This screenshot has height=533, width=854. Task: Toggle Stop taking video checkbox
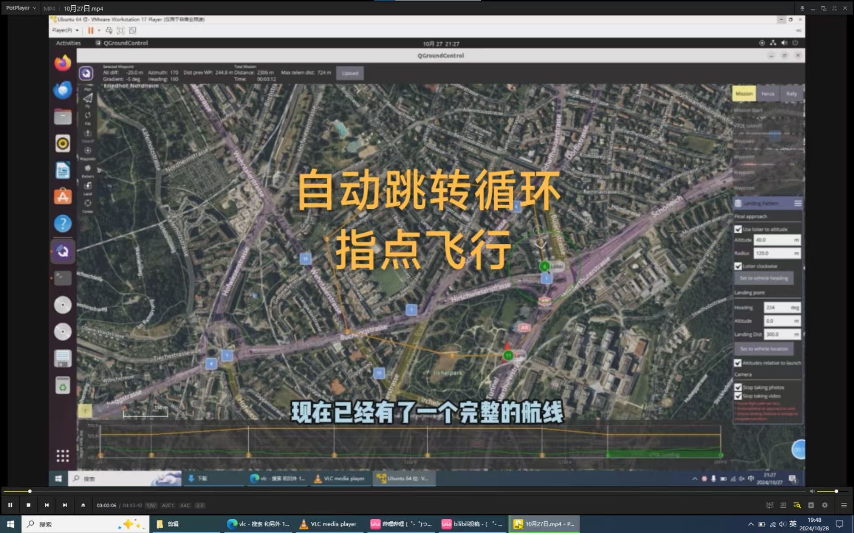[x=738, y=396]
